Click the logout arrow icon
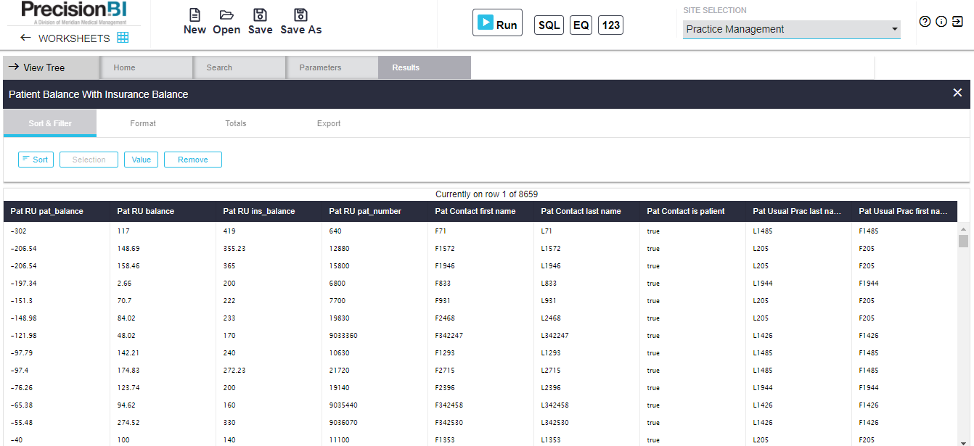 (x=958, y=22)
